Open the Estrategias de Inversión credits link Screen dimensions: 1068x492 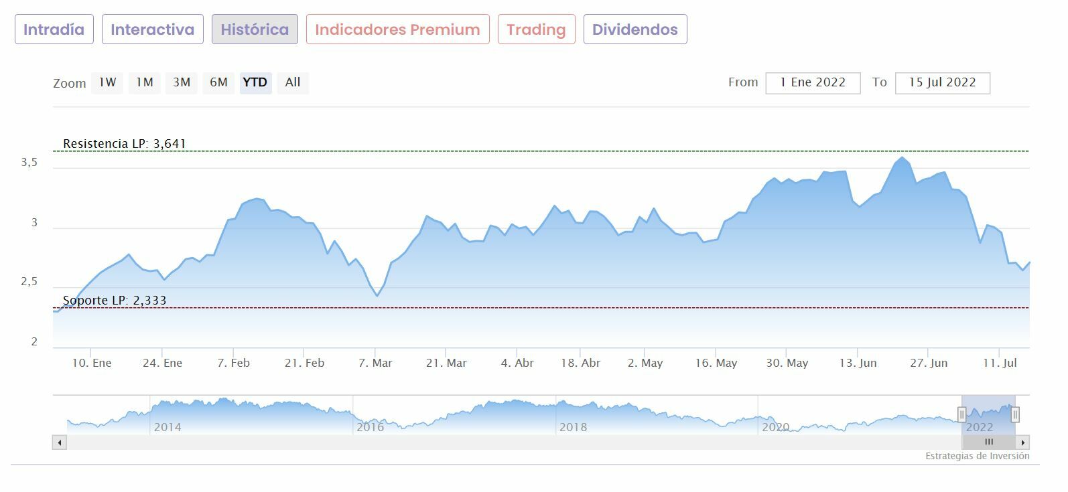tap(977, 456)
